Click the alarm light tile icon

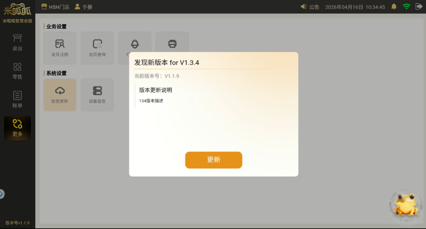tap(134, 43)
